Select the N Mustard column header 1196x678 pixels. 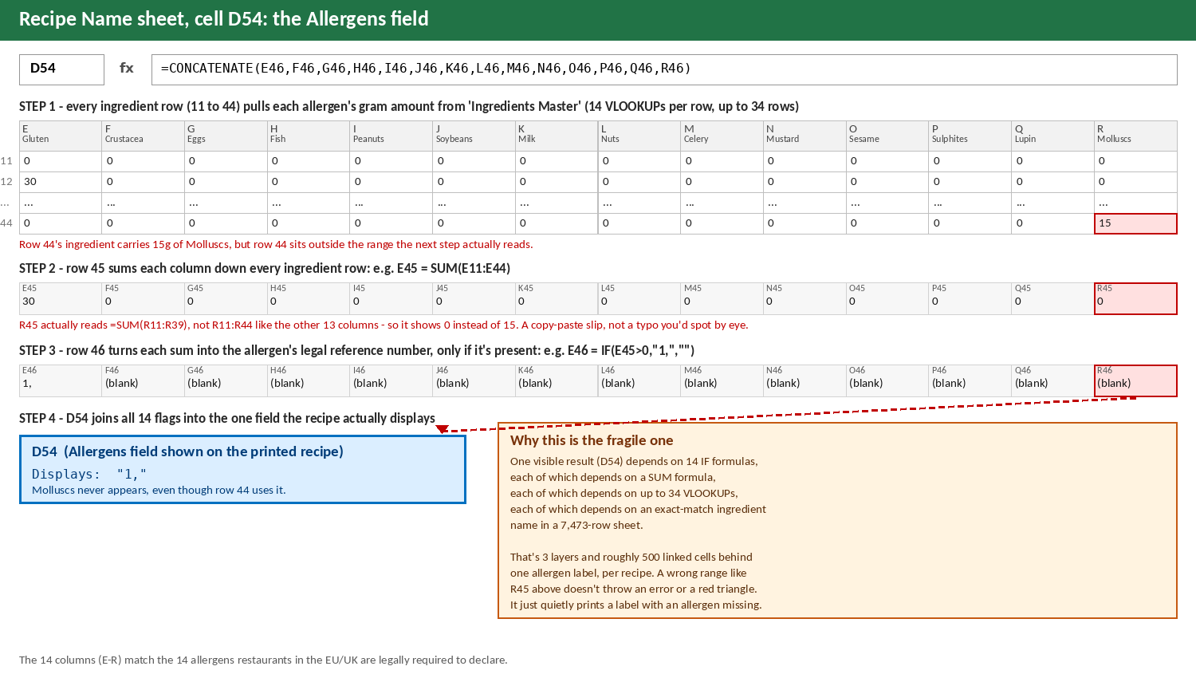point(805,136)
